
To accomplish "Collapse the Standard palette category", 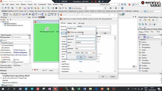I will (139, 40).
